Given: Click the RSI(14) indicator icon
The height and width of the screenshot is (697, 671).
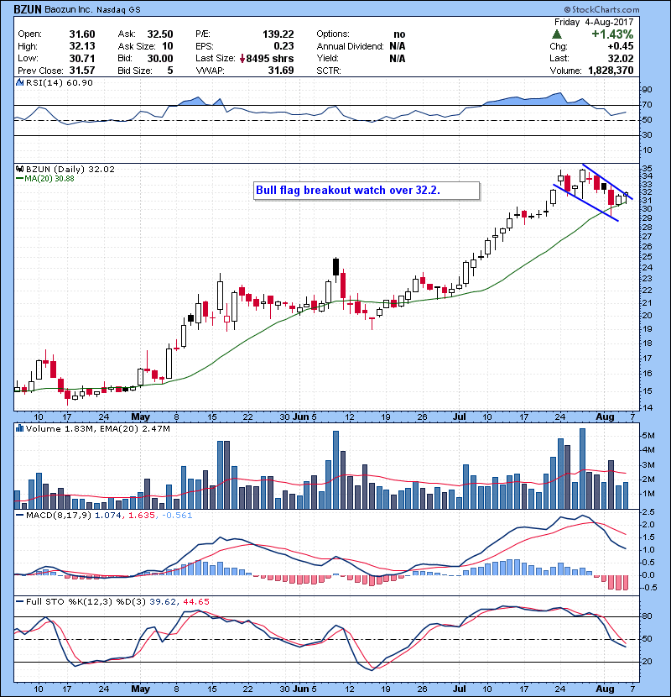Looking at the screenshot, I should pyautogui.click(x=19, y=82).
